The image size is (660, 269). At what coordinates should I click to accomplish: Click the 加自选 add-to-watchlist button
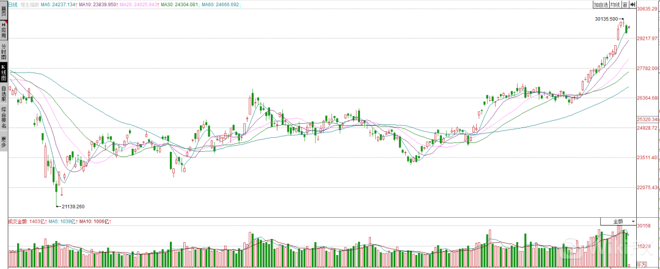[x=601, y=5]
